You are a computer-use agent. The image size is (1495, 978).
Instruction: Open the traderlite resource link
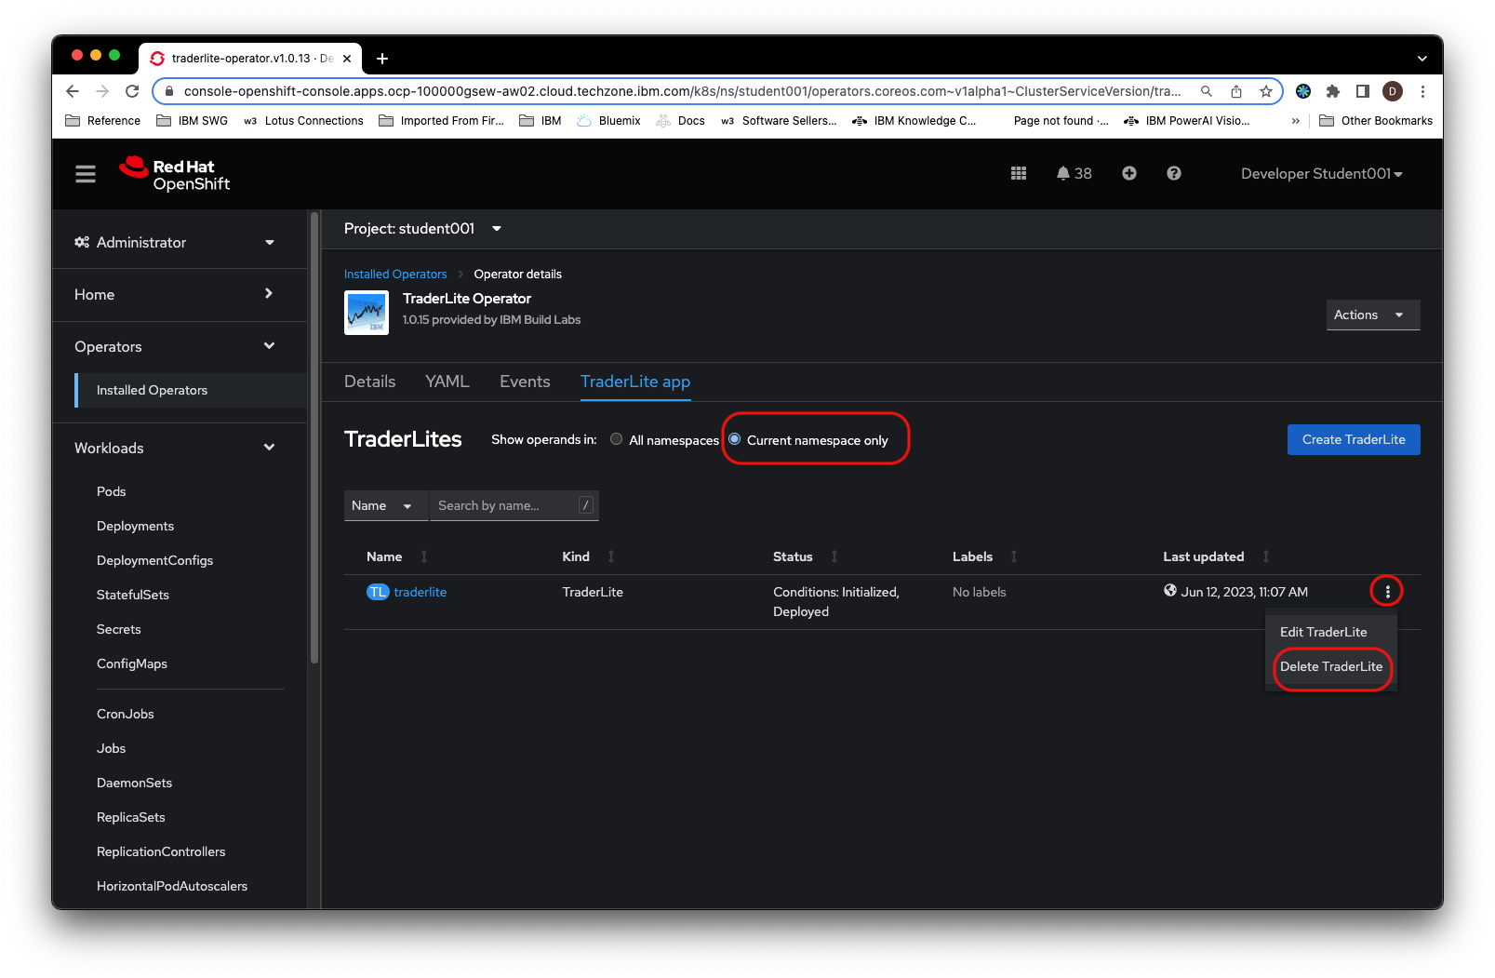point(420,592)
